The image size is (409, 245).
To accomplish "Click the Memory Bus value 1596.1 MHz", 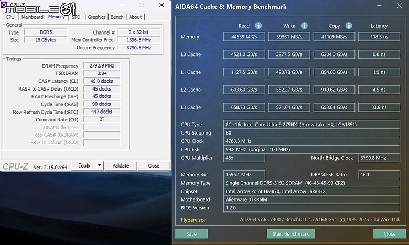I will [244, 174].
